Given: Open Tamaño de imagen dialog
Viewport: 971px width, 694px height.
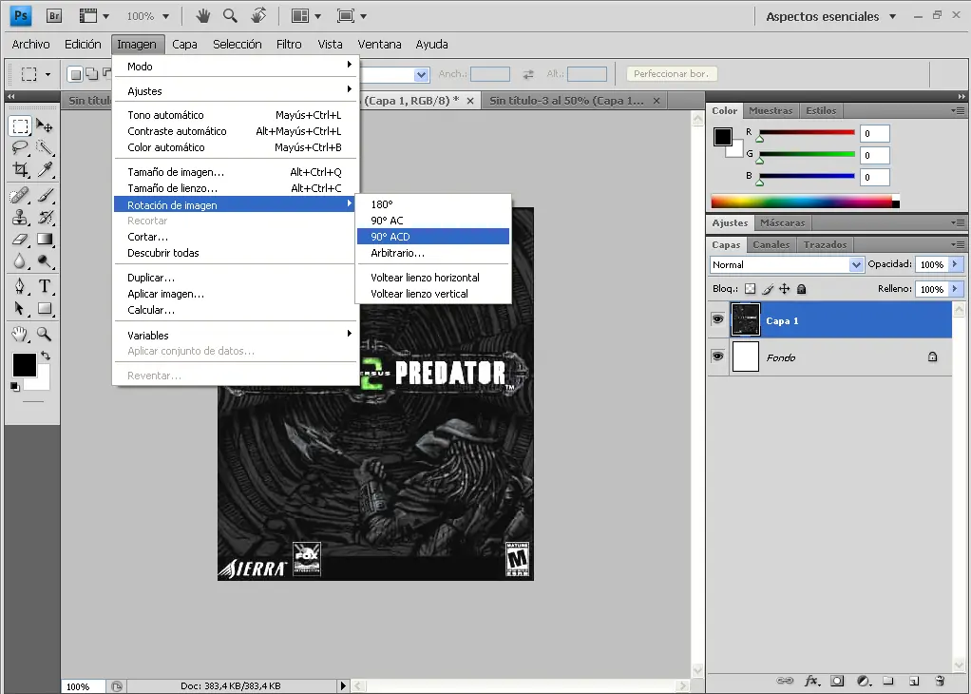Looking at the screenshot, I should pos(236,172).
